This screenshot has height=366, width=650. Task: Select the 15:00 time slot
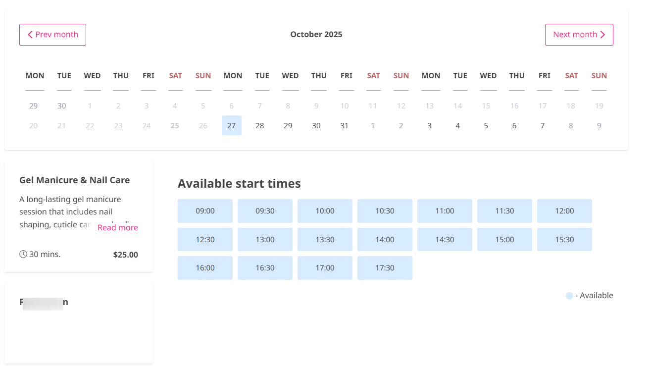click(504, 239)
